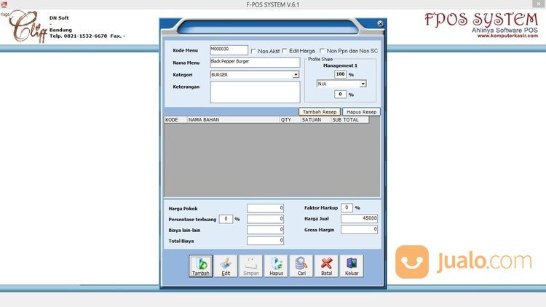Screen dimensions: 546x307
Task: Select the Harga Jual price field
Action: (359, 218)
